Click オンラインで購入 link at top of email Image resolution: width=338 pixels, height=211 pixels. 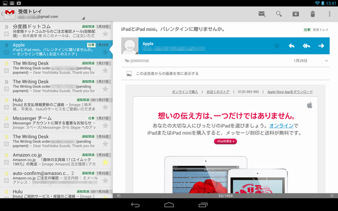pyautogui.click(x=185, y=92)
